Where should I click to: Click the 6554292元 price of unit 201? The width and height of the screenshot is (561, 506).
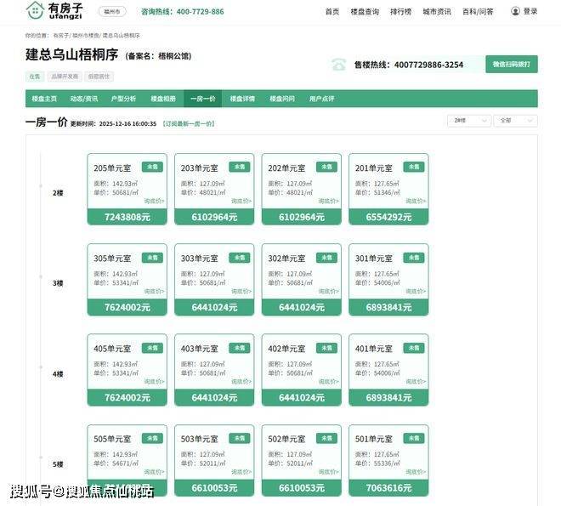(388, 217)
